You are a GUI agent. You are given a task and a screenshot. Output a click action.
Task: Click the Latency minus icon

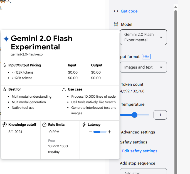coord(90,132)
